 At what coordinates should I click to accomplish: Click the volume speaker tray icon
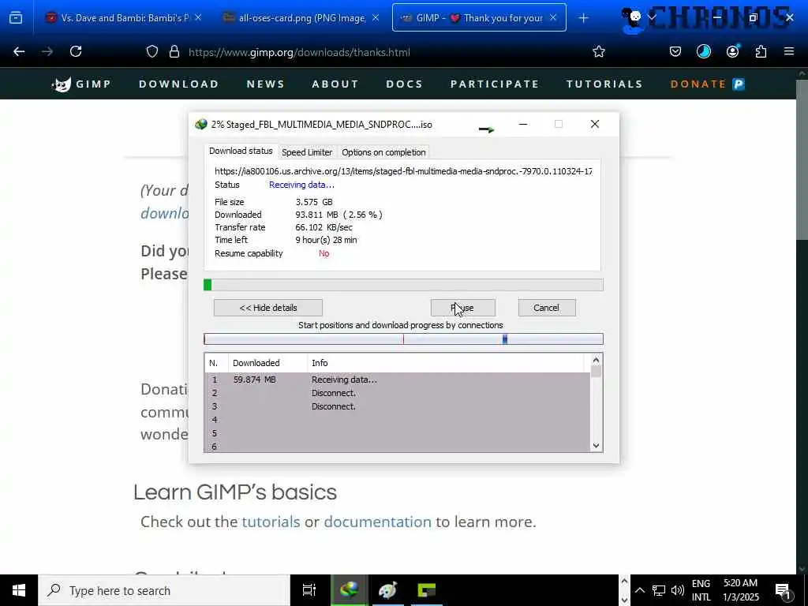(678, 590)
